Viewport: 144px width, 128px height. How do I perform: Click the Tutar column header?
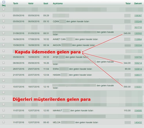click(x=128, y=3)
